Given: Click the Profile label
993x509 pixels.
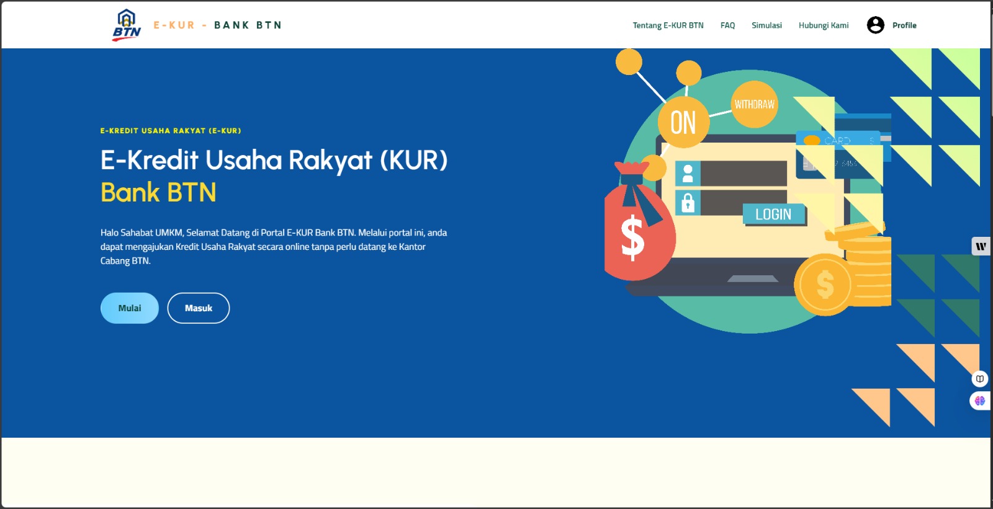Looking at the screenshot, I should pos(904,25).
